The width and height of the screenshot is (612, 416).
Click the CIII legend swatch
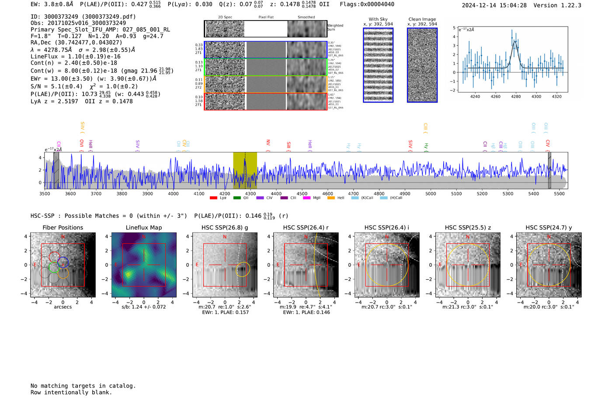pyautogui.click(x=284, y=198)
